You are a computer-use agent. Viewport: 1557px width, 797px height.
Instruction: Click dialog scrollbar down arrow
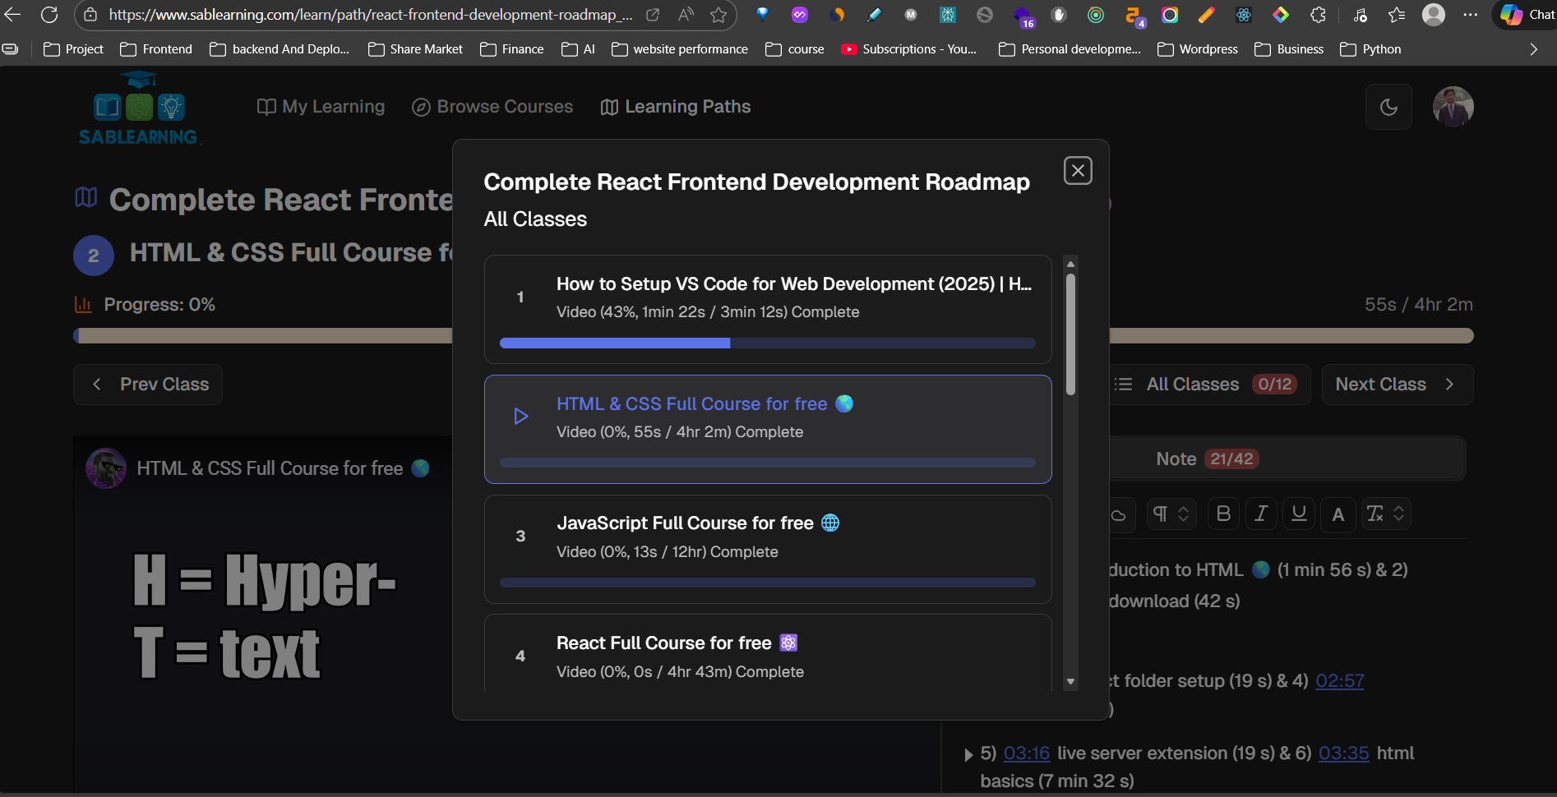point(1070,681)
